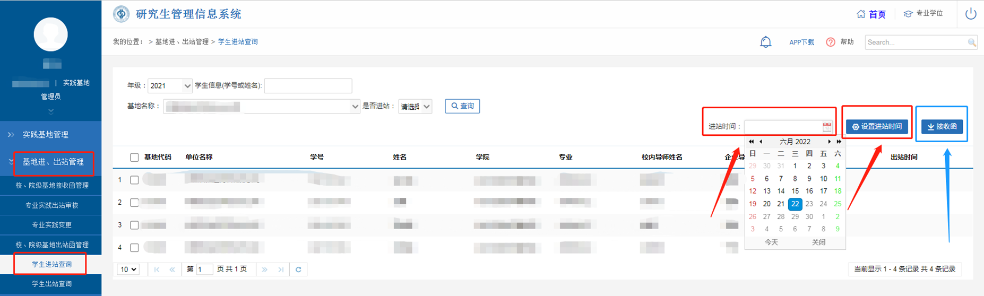Click the notification bell icon
Screen dimensions: 984x296
click(765, 42)
